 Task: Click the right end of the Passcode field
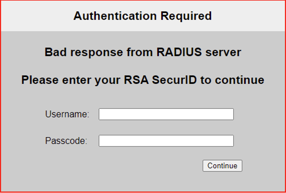(x=230, y=141)
